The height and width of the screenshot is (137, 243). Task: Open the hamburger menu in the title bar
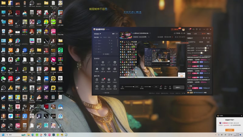[200, 29]
